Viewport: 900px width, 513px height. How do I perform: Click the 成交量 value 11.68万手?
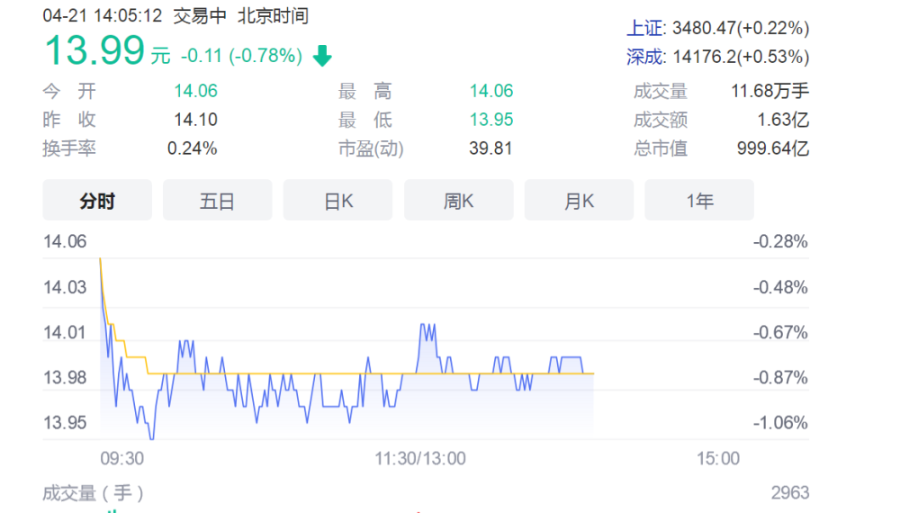(x=769, y=91)
